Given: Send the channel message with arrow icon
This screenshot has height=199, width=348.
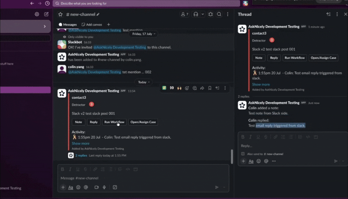Looking at the screenshot, I should click(x=217, y=187).
